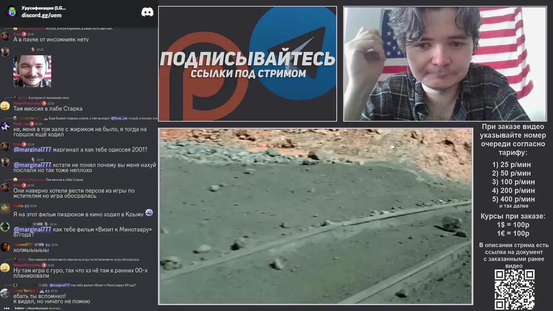Click the red badge beside MaximKonchatel at 22:36
Viewport: 553px width, 311px height.
(x=44, y=265)
